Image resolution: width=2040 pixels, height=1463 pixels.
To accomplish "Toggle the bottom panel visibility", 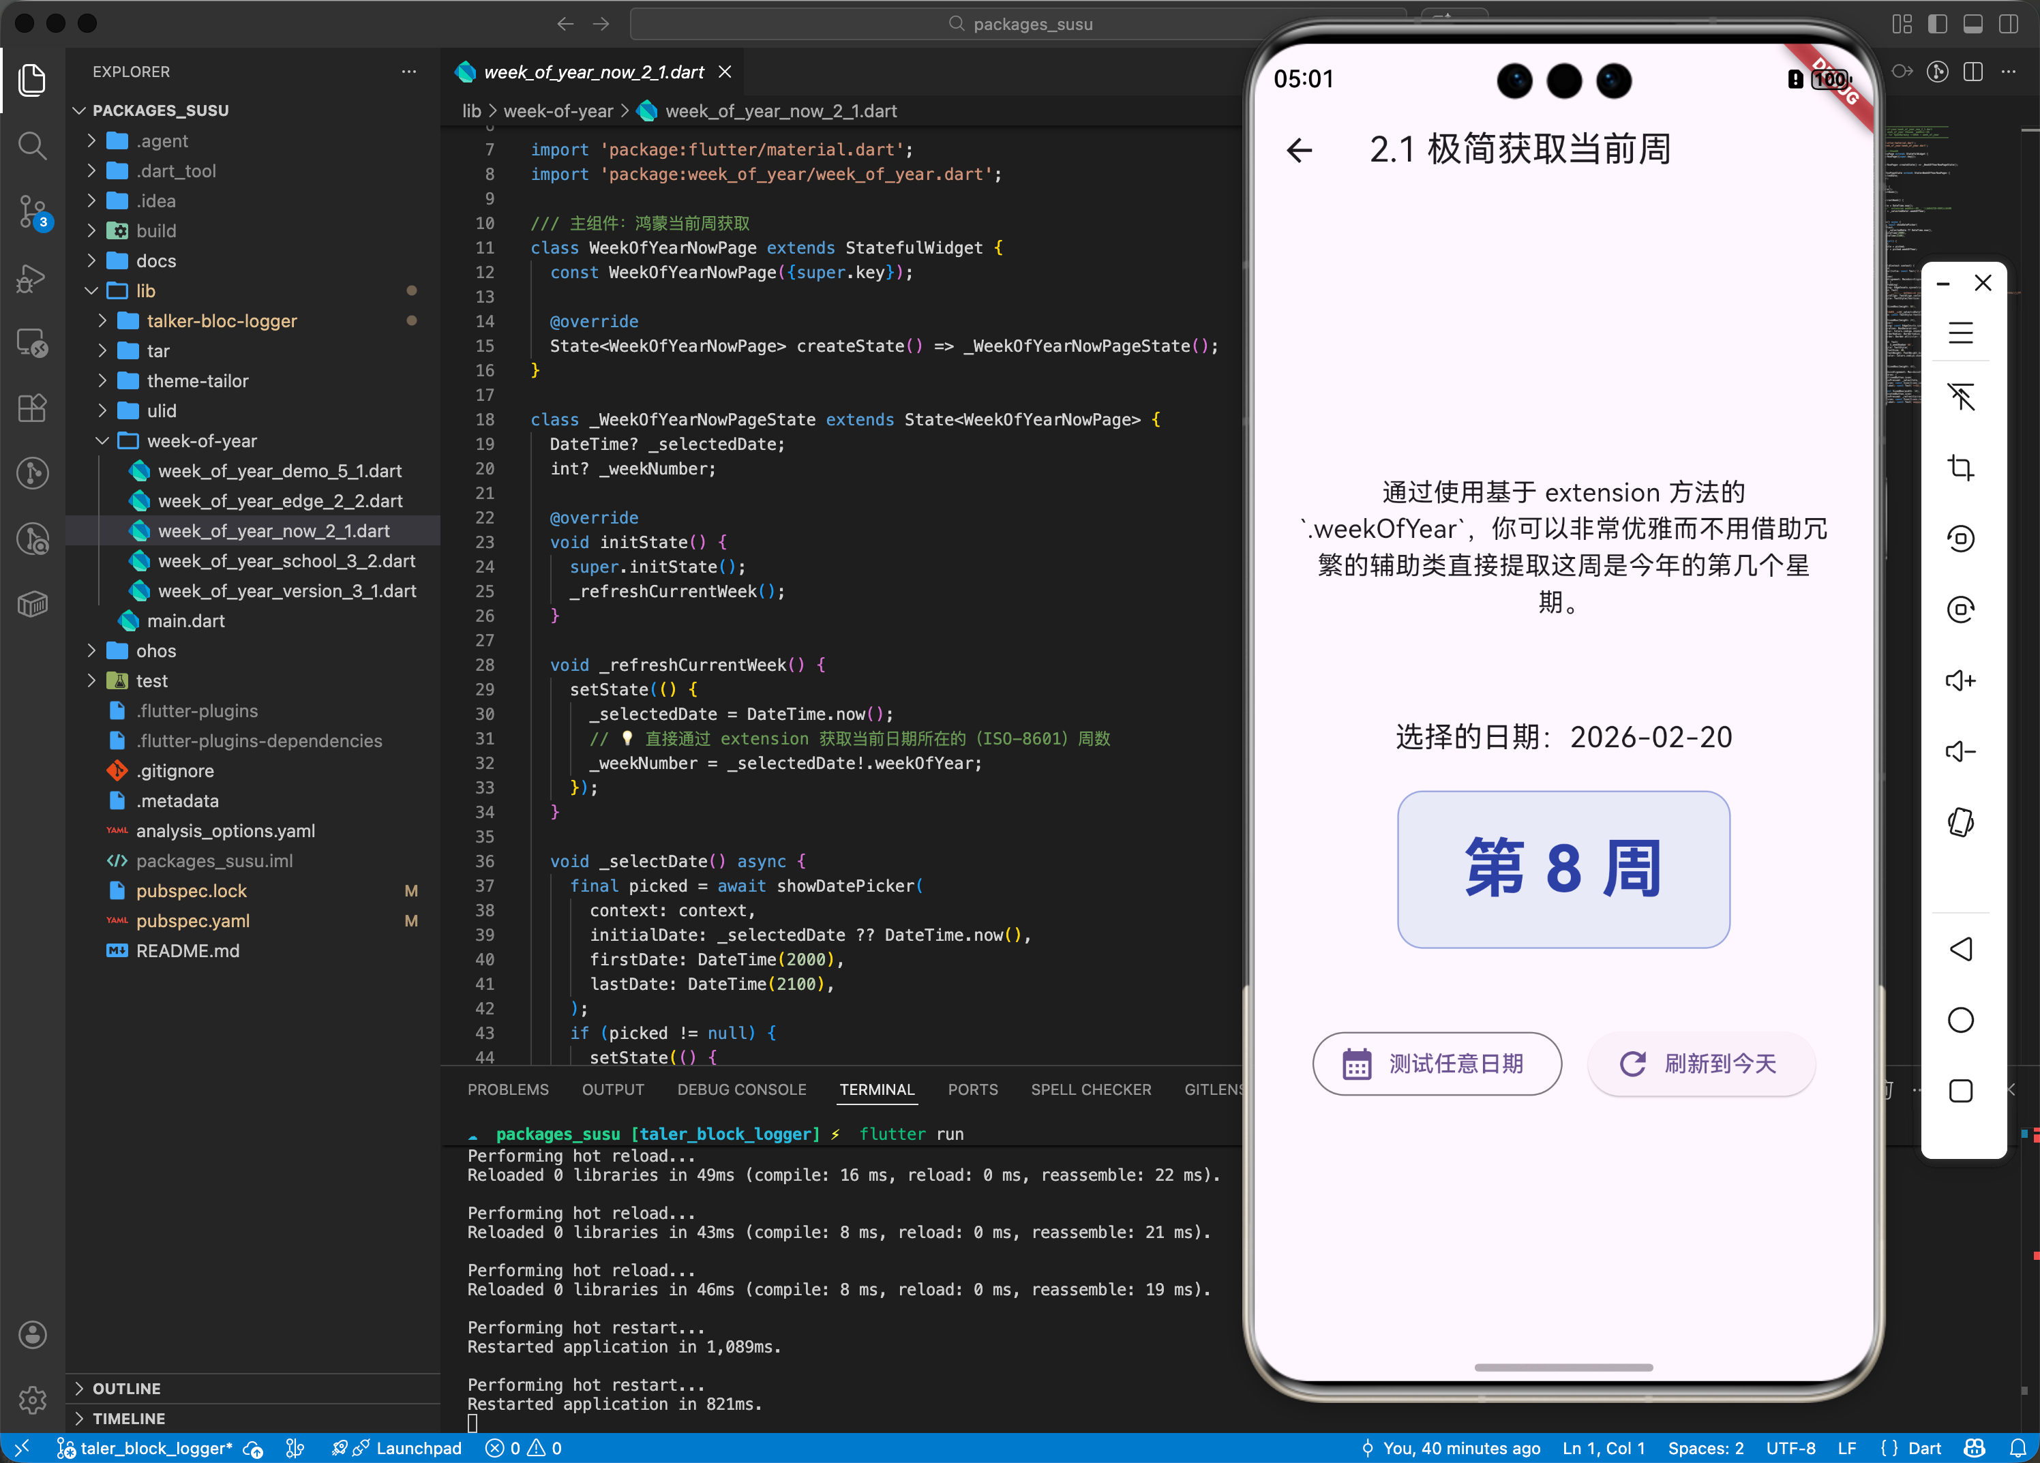I will tap(1975, 25).
